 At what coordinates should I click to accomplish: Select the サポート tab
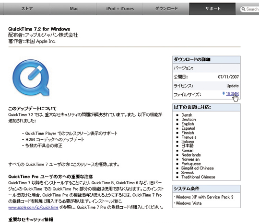click(212, 9)
